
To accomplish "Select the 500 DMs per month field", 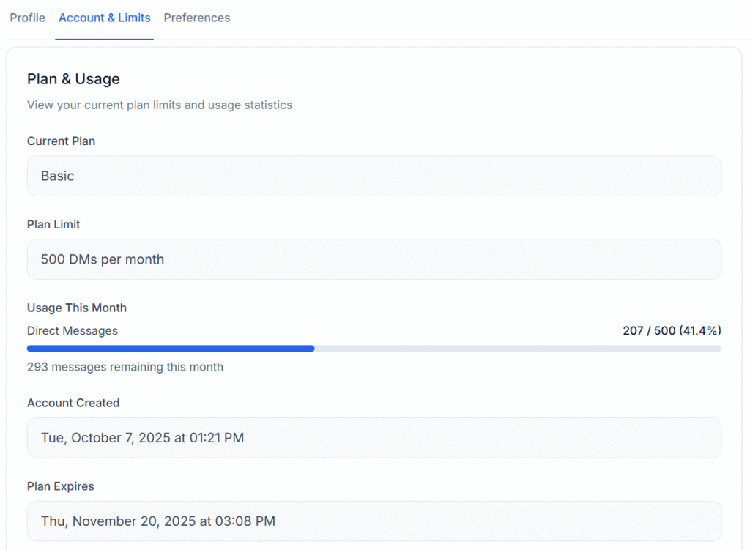I will pos(374,259).
